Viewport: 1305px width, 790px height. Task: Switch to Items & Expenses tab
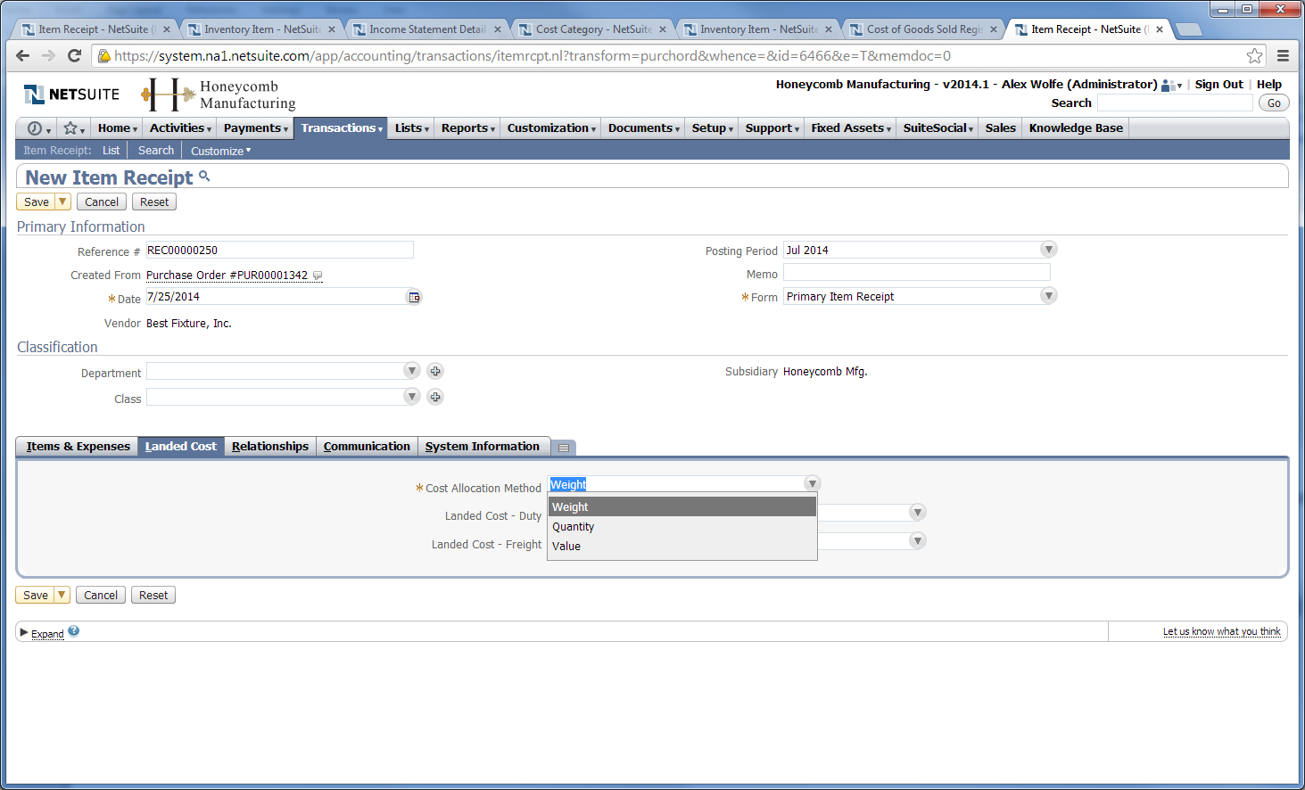pyautogui.click(x=78, y=447)
